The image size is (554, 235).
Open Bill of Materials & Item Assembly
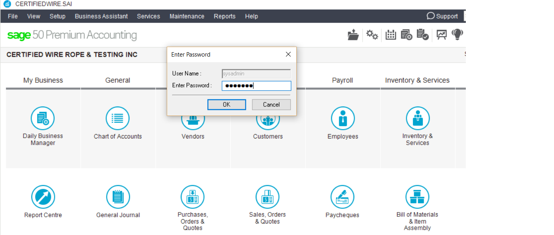(x=417, y=197)
